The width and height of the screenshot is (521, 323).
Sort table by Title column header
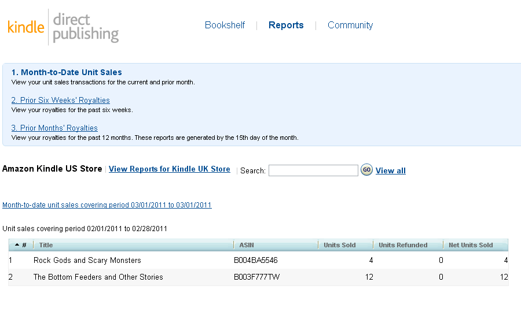pyautogui.click(x=46, y=245)
